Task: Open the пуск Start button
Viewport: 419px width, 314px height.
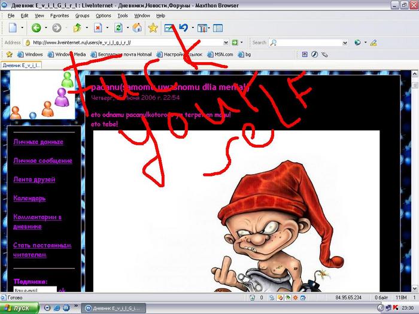Action: [19, 308]
